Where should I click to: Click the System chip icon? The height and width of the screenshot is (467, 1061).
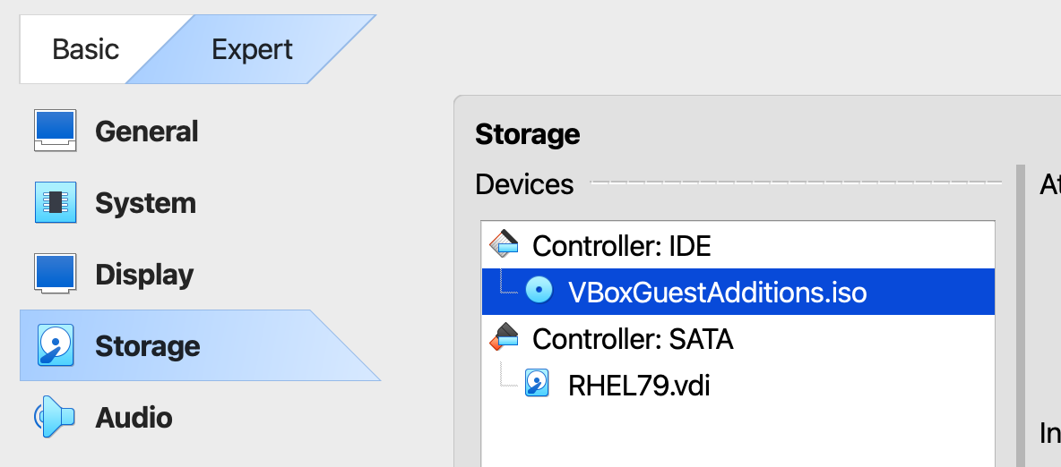click(x=54, y=203)
